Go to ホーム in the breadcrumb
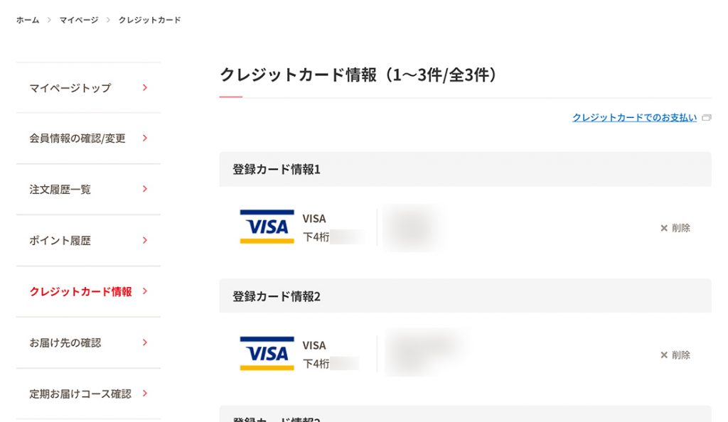The width and height of the screenshot is (728, 422). [28, 20]
